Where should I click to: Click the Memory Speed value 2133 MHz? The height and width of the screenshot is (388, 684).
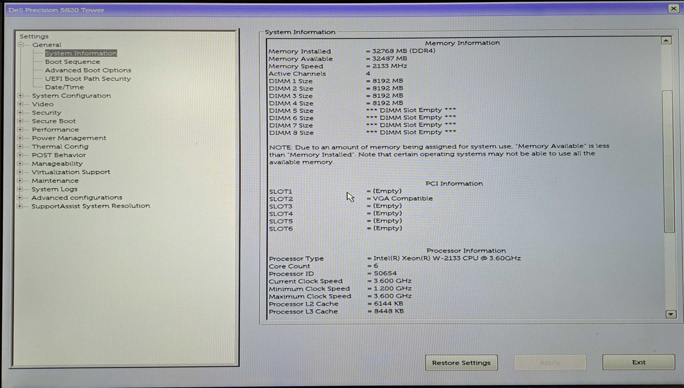387,66
